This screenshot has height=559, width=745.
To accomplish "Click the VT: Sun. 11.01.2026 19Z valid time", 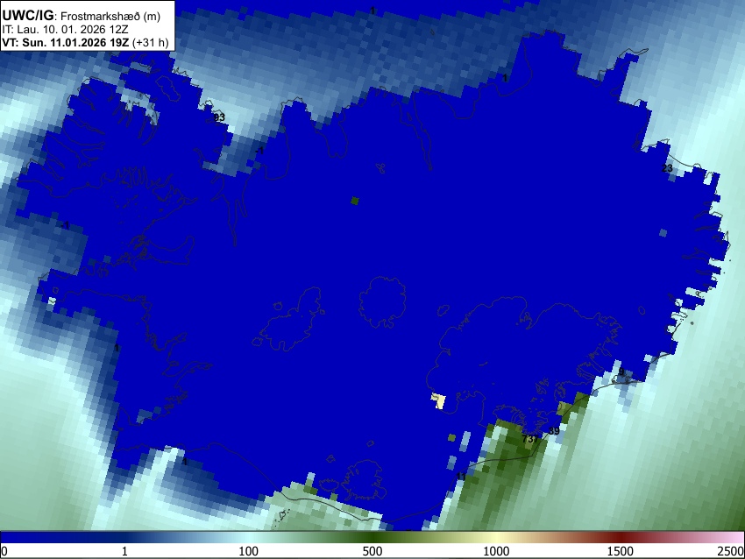I will (x=65, y=42).
